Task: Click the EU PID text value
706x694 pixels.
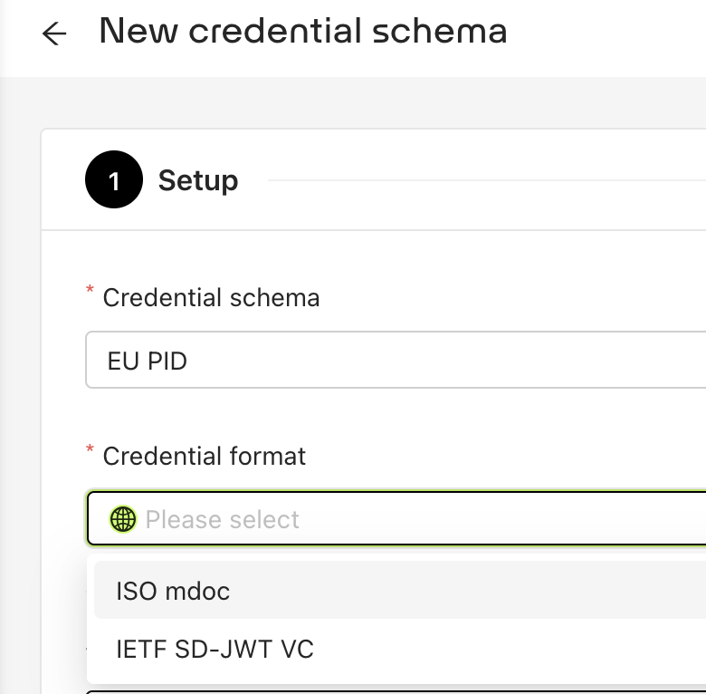Action: [147, 361]
